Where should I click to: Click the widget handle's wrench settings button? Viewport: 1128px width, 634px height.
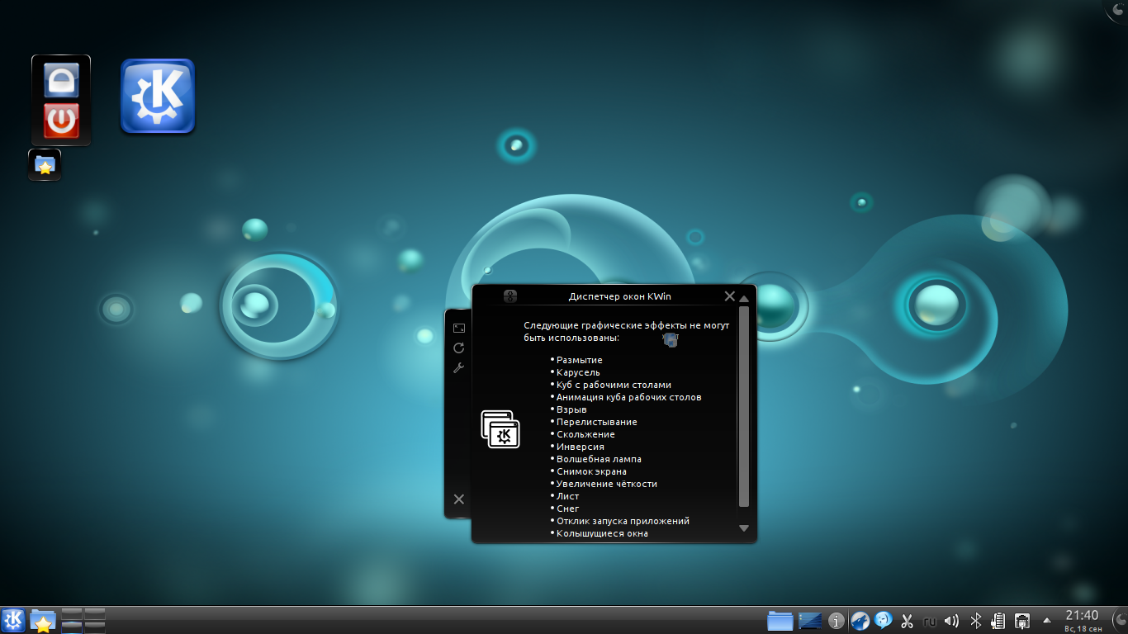tap(459, 368)
